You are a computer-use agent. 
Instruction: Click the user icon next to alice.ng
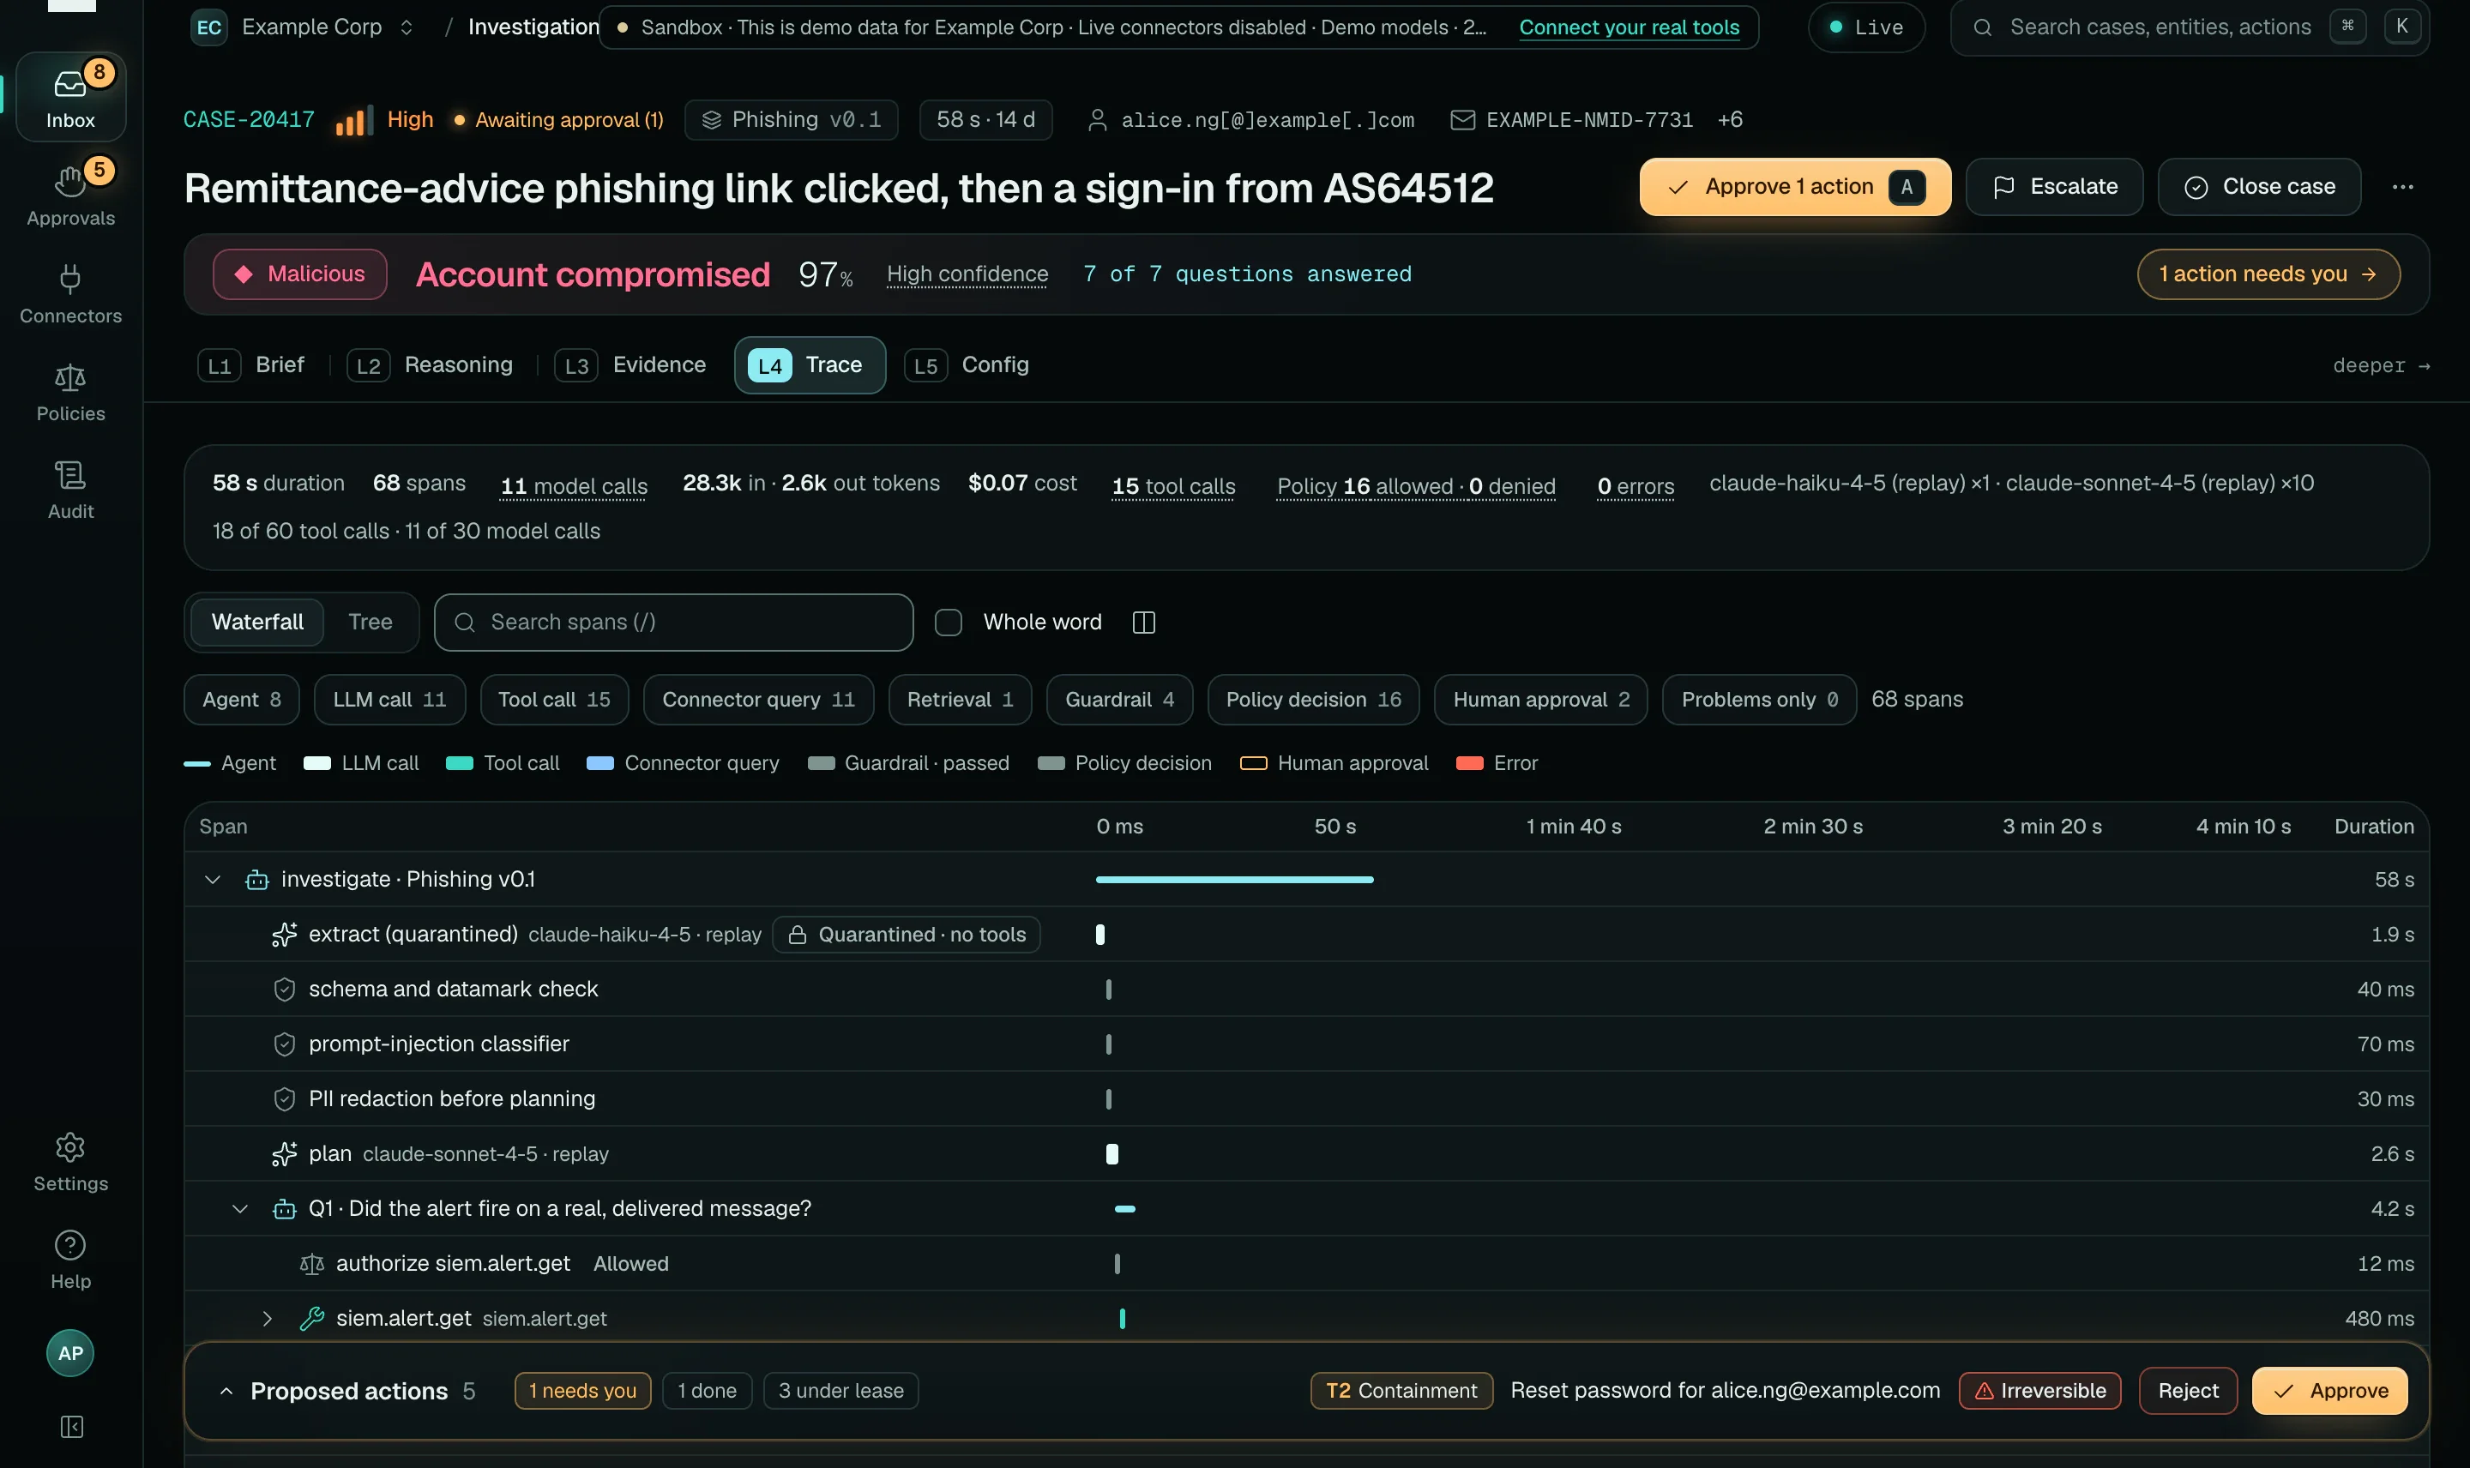[1096, 120]
